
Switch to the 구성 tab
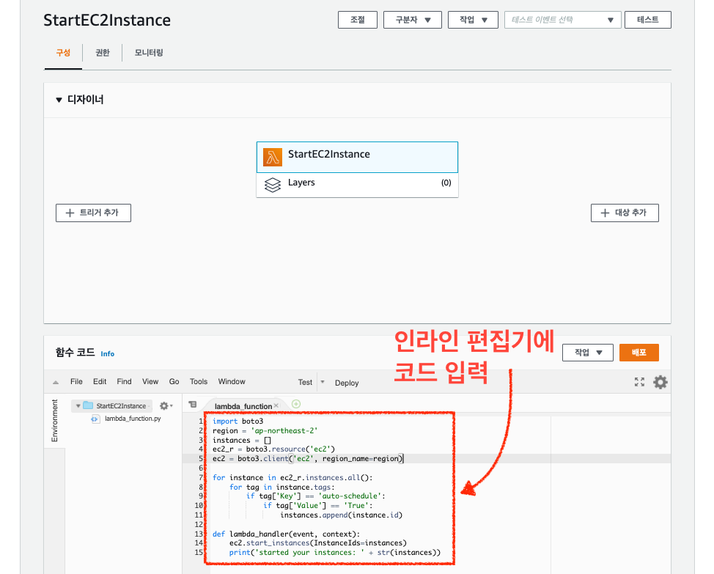pos(63,53)
